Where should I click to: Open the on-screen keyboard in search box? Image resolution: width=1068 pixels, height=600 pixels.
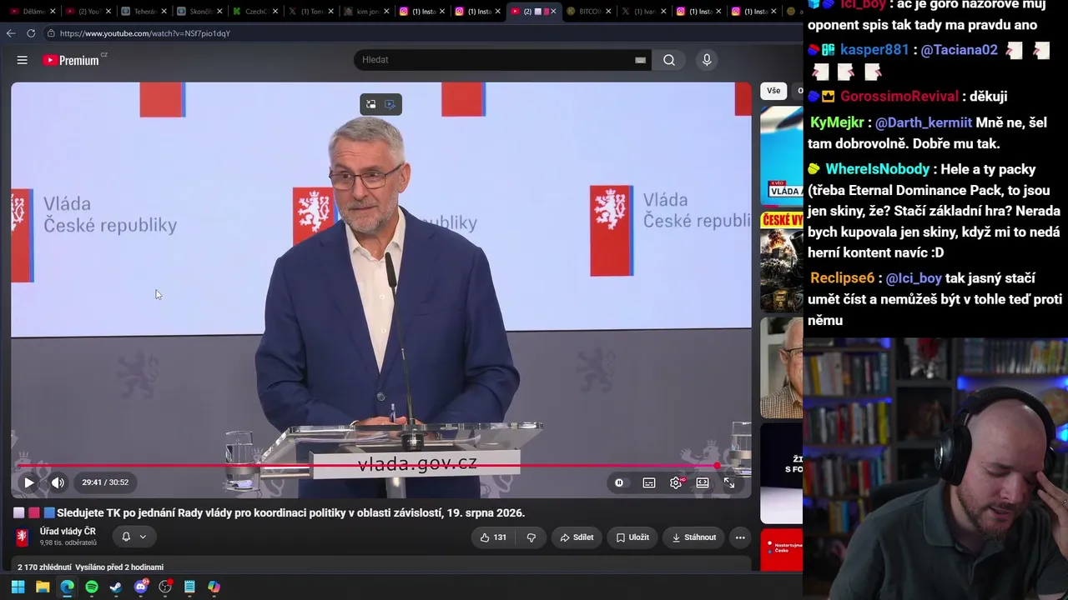[641, 60]
